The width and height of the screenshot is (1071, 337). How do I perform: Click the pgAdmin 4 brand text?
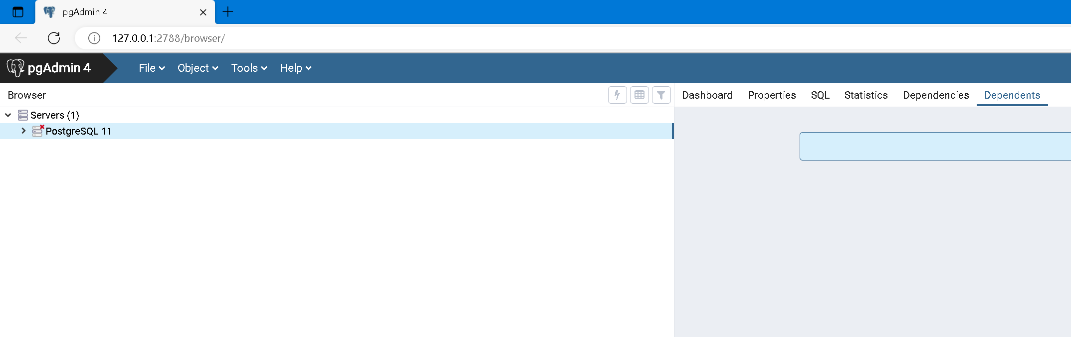click(59, 68)
